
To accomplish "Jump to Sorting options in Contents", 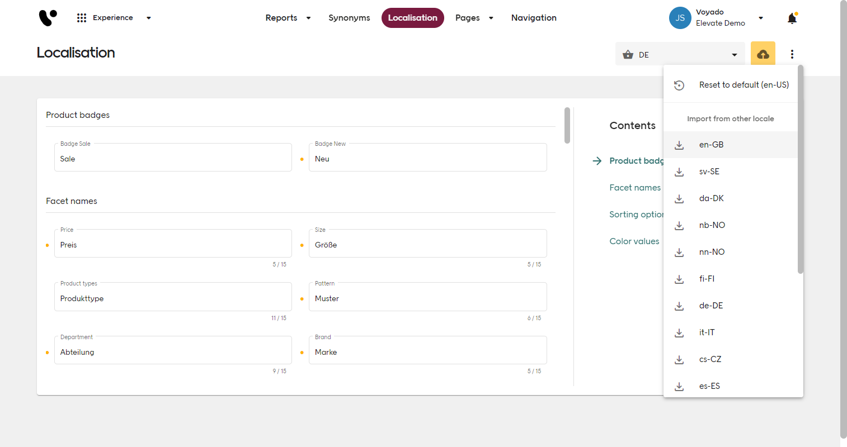I will [637, 215].
